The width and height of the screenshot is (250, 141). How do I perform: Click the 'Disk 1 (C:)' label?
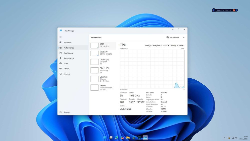(x=104, y=68)
